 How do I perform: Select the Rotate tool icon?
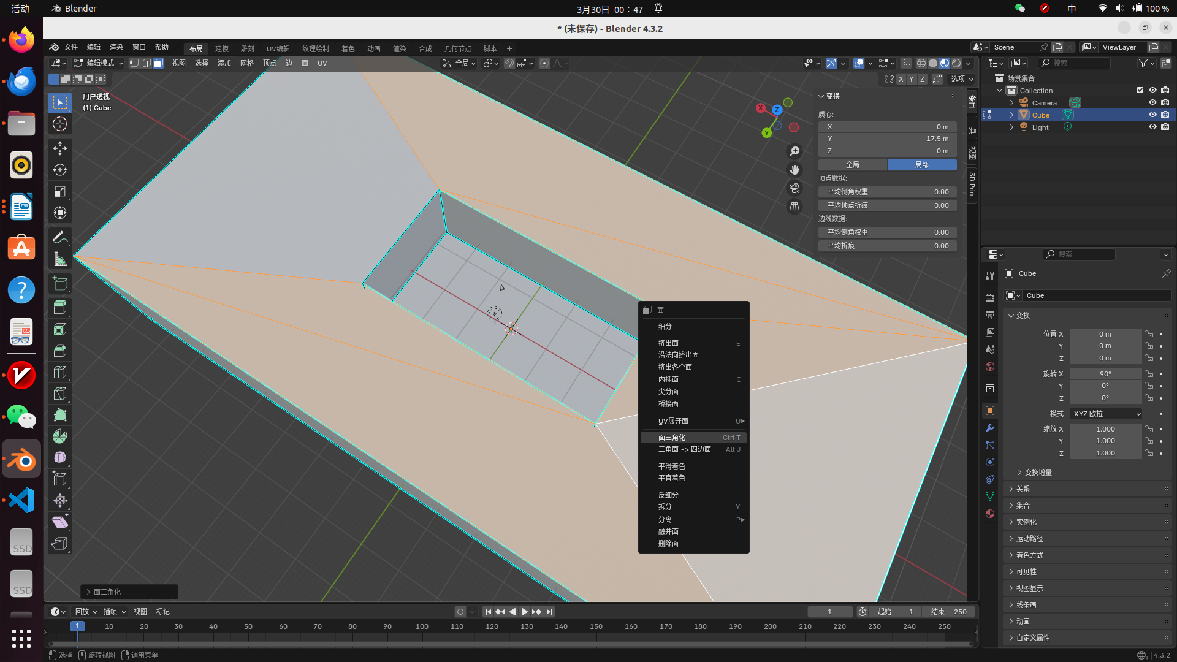point(60,170)
